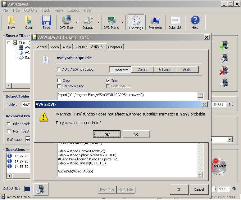The image size is (241, 200).
Task: Open the File menu
Action: (x=5, y=11)
